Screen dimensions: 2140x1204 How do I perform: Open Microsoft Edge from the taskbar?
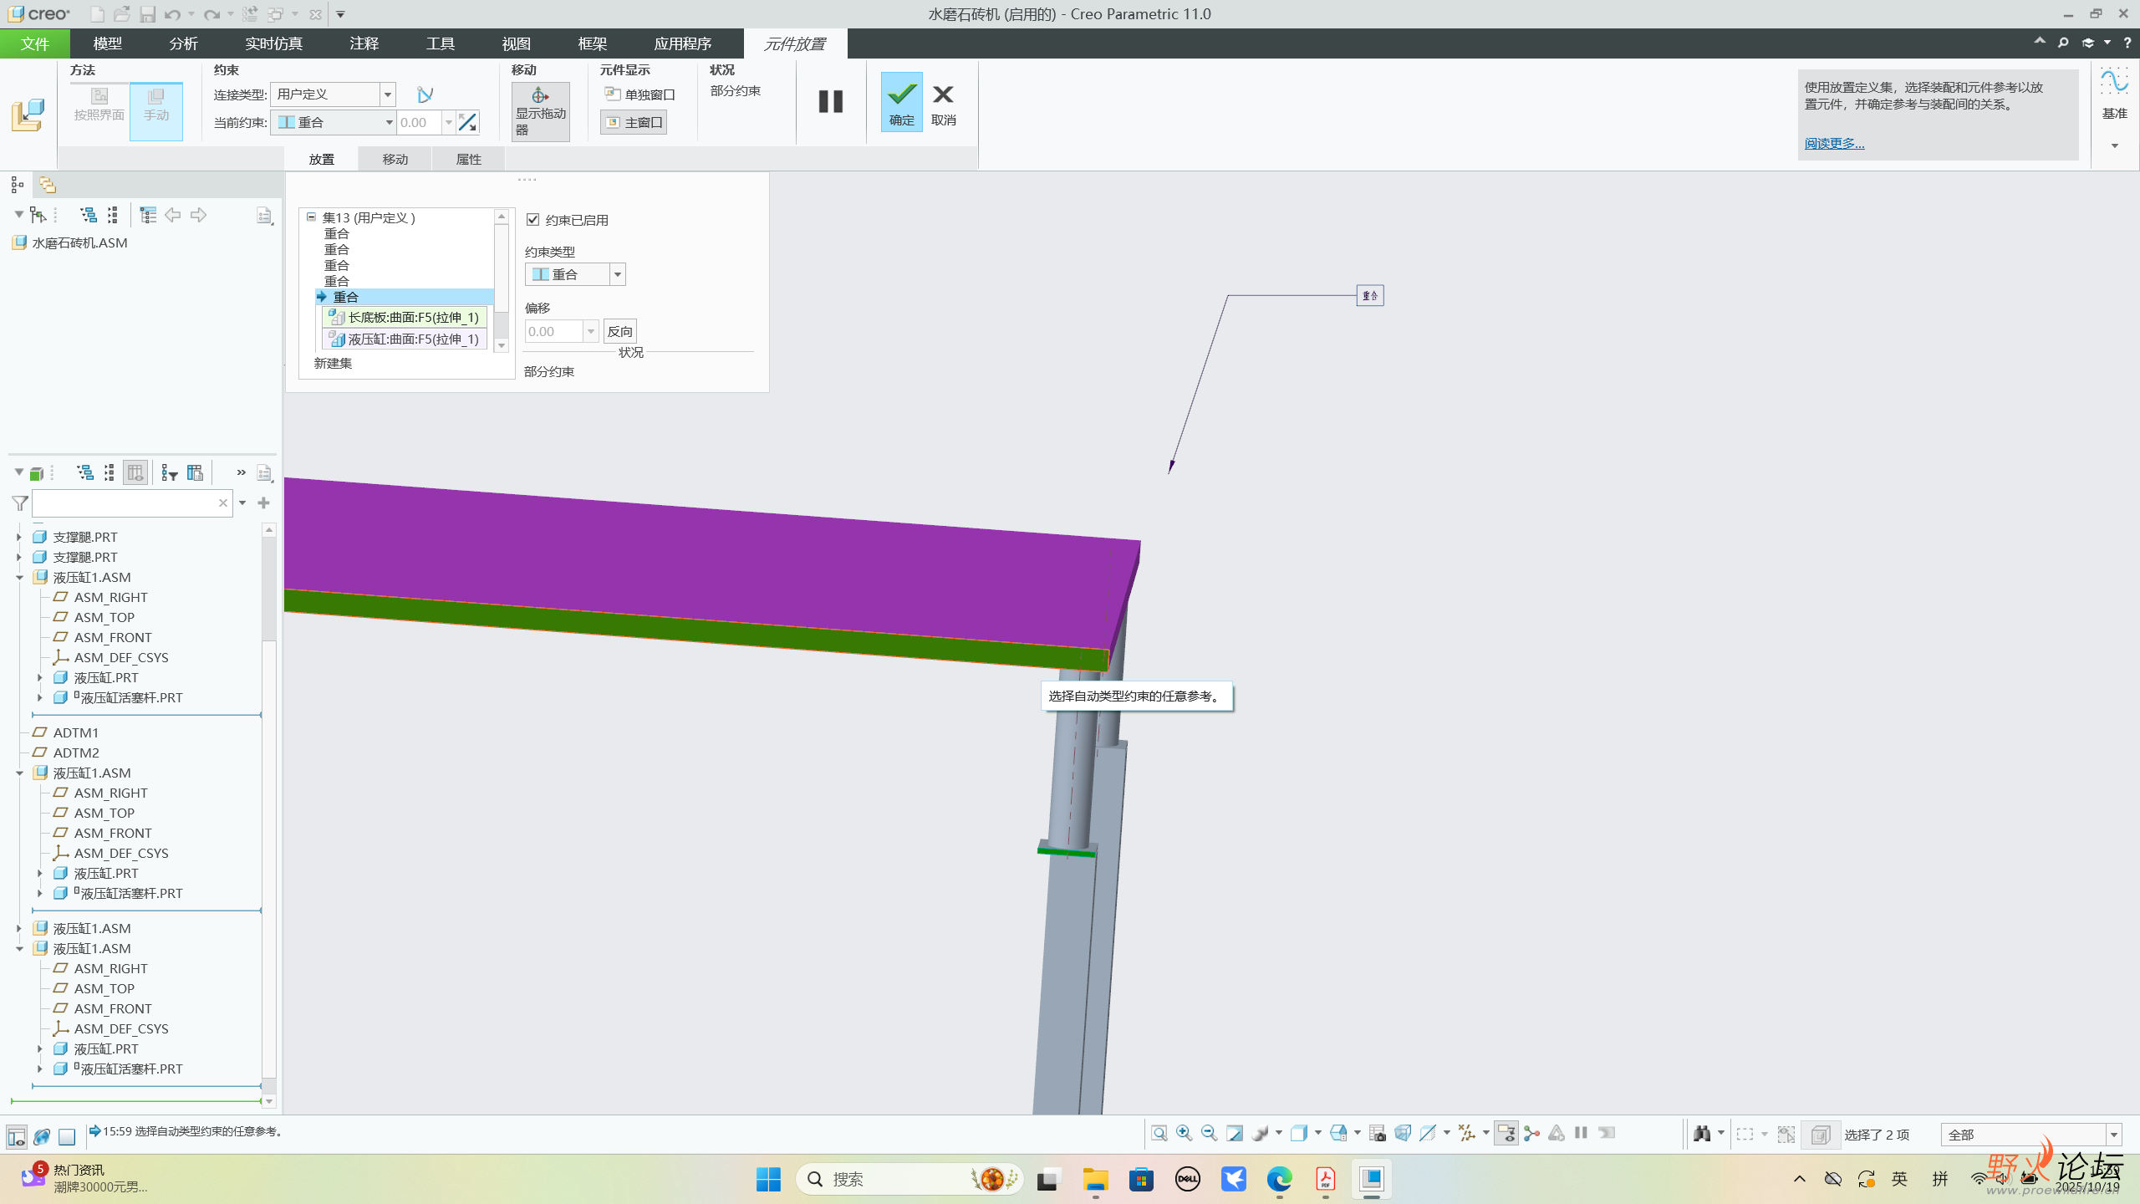pyautogui.click(x=1279, y=1179)
